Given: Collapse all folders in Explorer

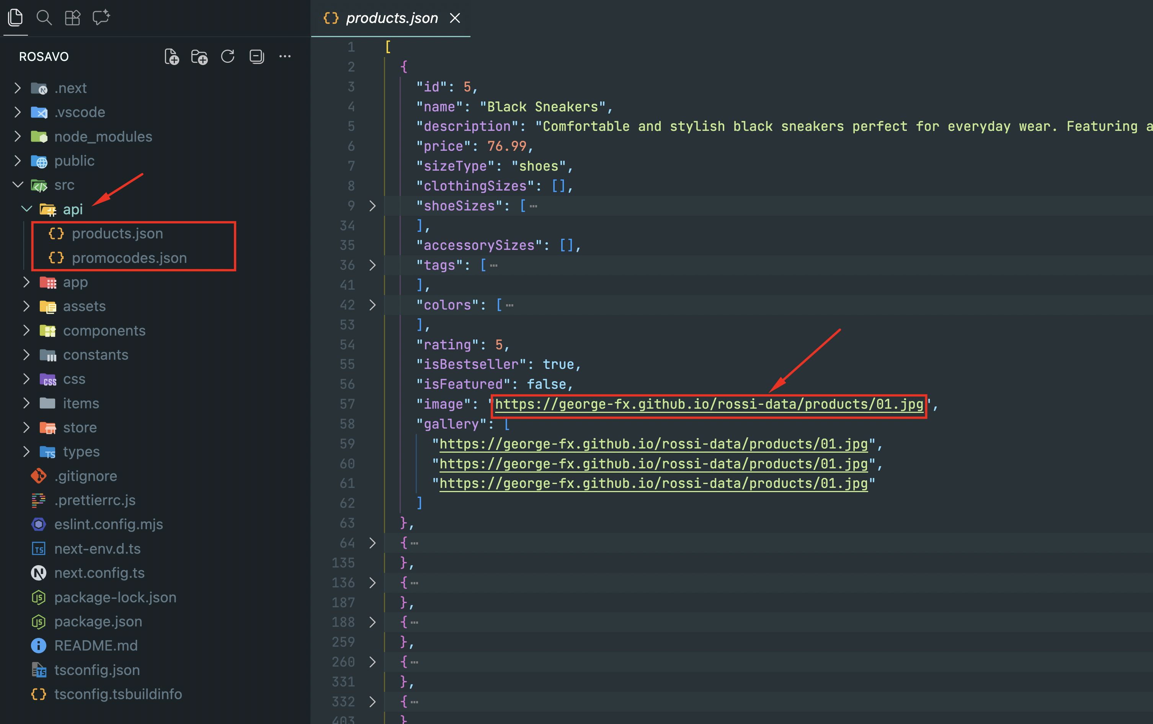Looking at the screenshot, I should pyautogui.click(x=256, y=57).
